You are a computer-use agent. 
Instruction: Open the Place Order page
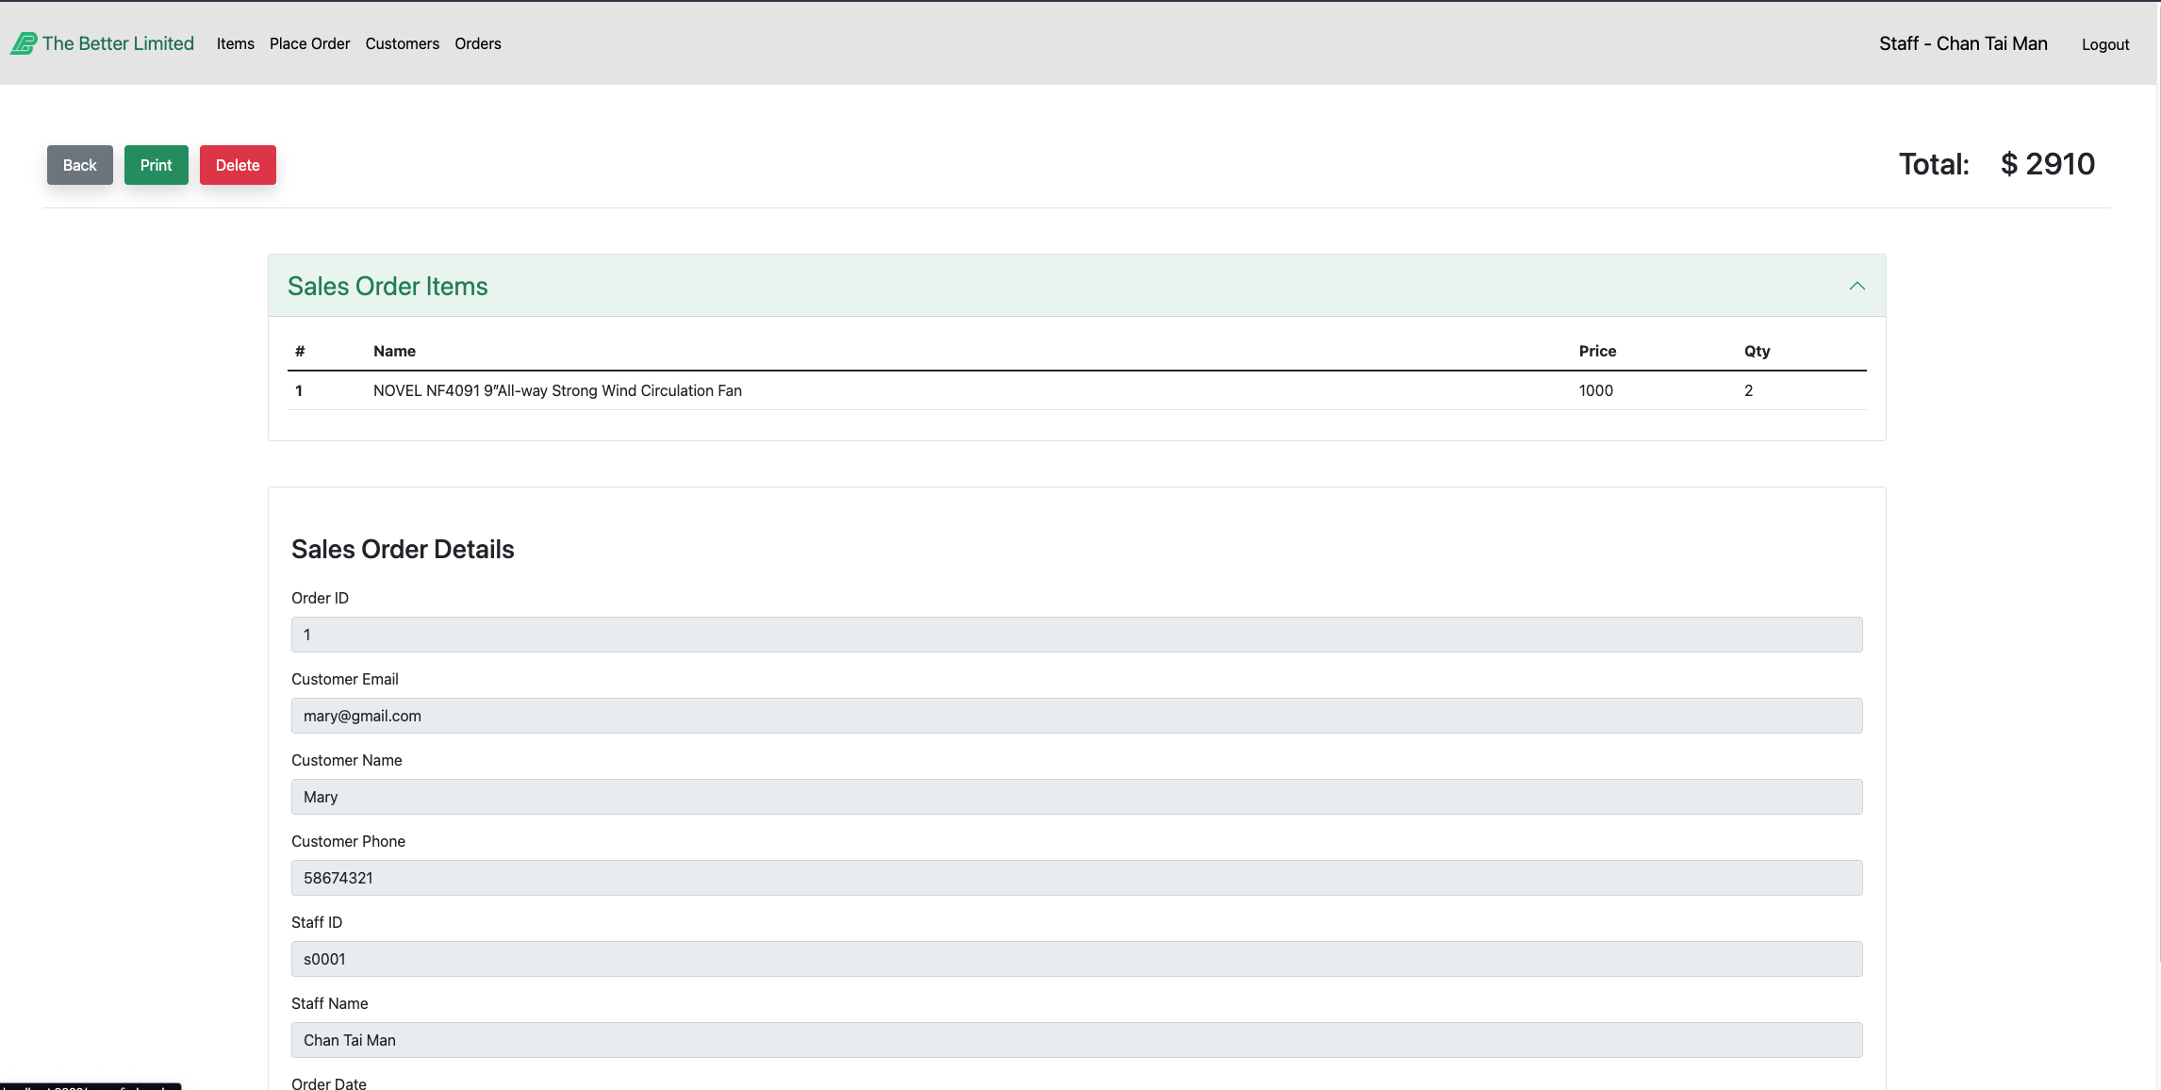309,43
